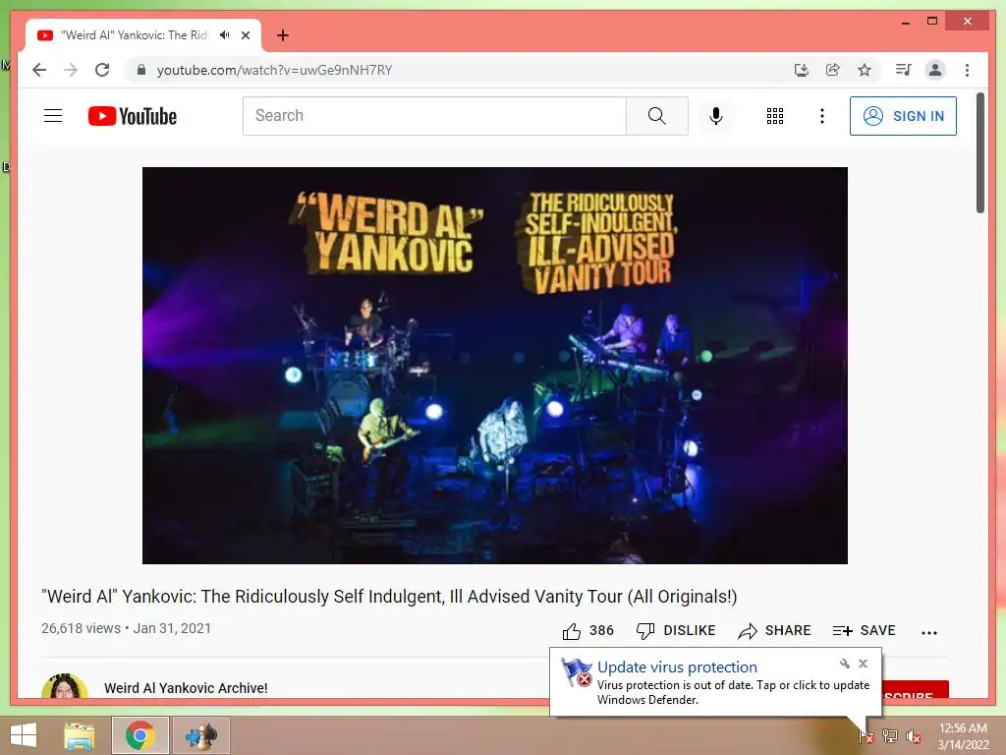Click the DISLIKE button
This screenshot has width=1006, height=755.
click(676, 631)
